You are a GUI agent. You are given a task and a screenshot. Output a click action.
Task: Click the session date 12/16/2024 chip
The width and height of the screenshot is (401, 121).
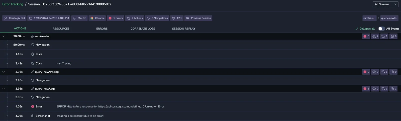point(49,18)
